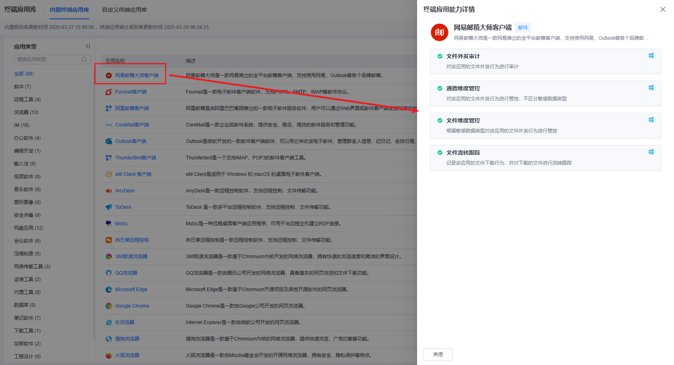Switch to 自定义终端应用库 tab
674x365 pixels.
pyautogui.click(x=124, y=10)
